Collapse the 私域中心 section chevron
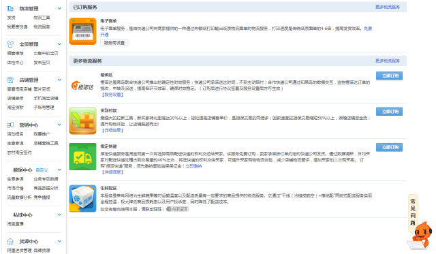This screenshot has width=436, height=254. click(x=59, y=215)
